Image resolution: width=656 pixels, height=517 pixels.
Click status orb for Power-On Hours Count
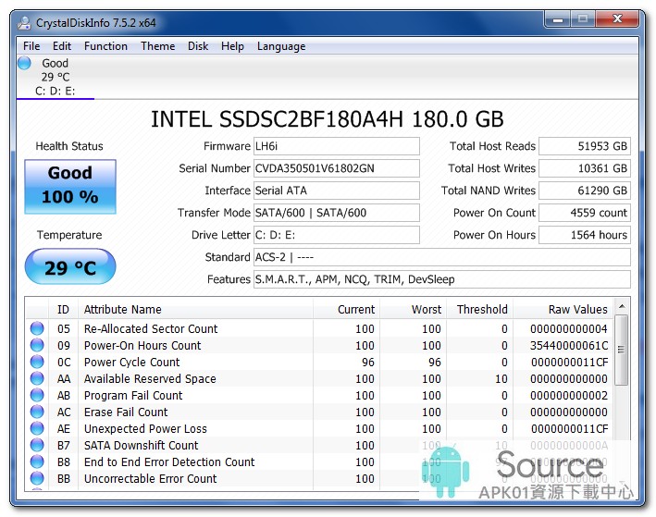(x=37, y=345)
